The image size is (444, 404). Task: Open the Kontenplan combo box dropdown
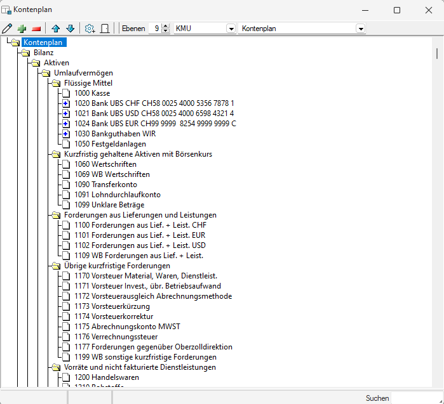[360, 29]
